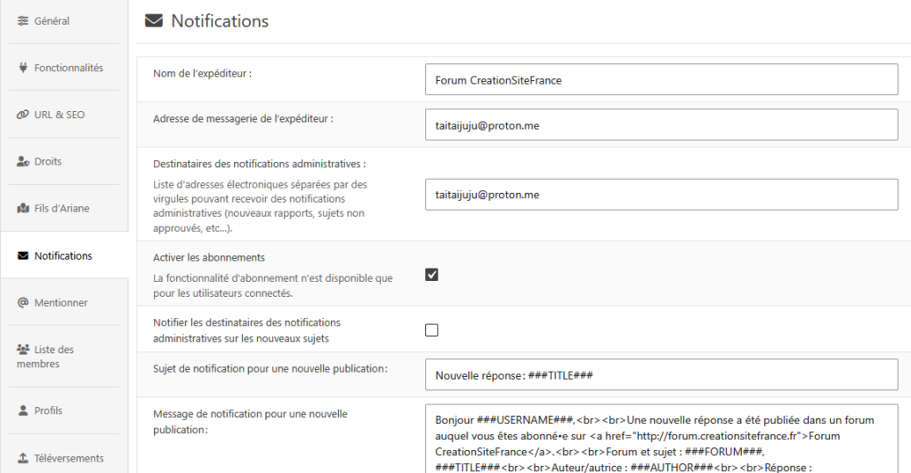
Task: Click the Notifications envelope icon in sidebar
Action: point(22,255)
